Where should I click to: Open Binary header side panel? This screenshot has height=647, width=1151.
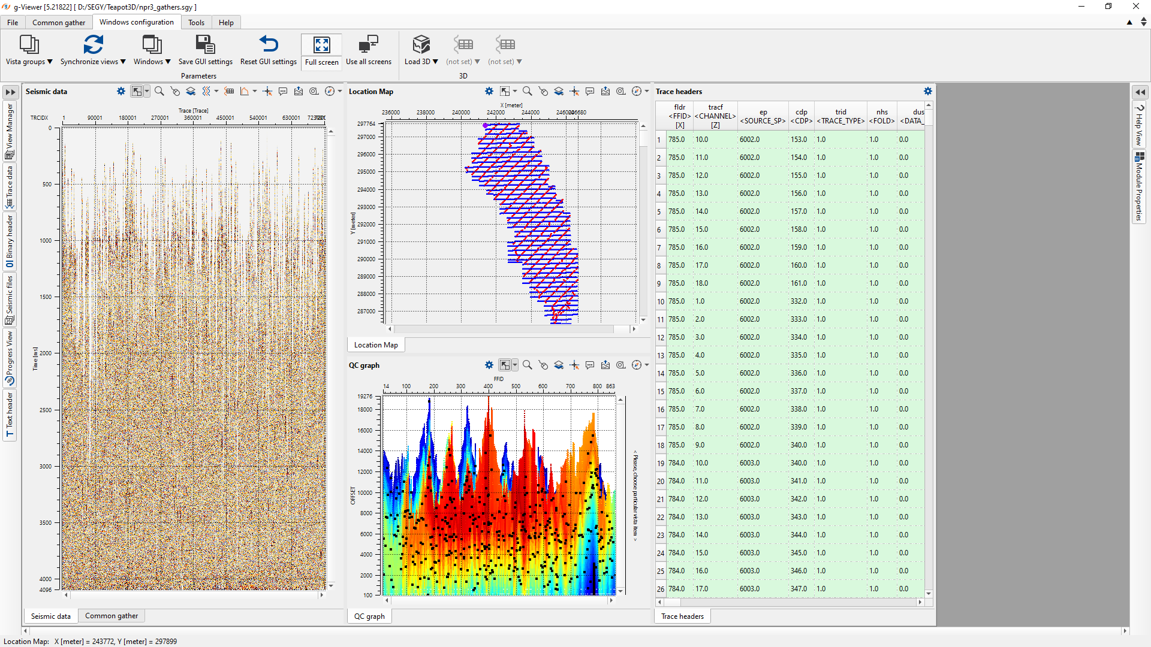pyautogui.click(x=10, y=241)
